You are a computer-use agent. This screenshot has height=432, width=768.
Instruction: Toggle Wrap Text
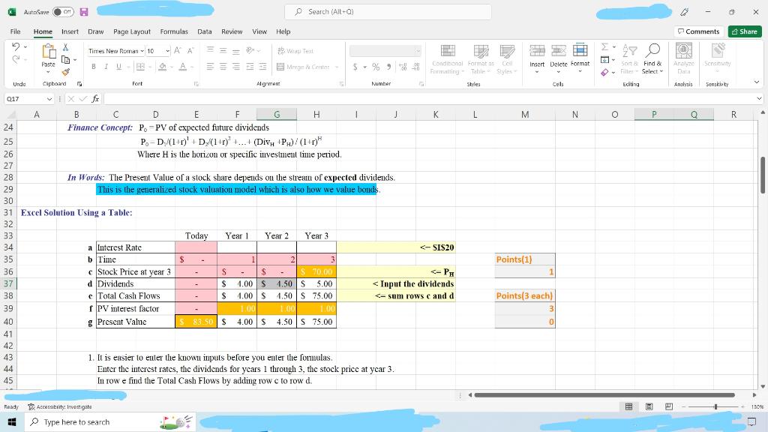pos(295,51)
